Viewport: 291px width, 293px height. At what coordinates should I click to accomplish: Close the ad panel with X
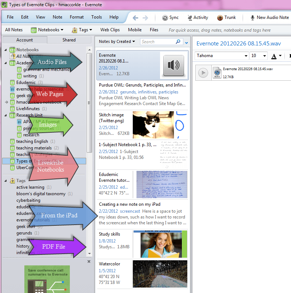[x=89, y=262]
